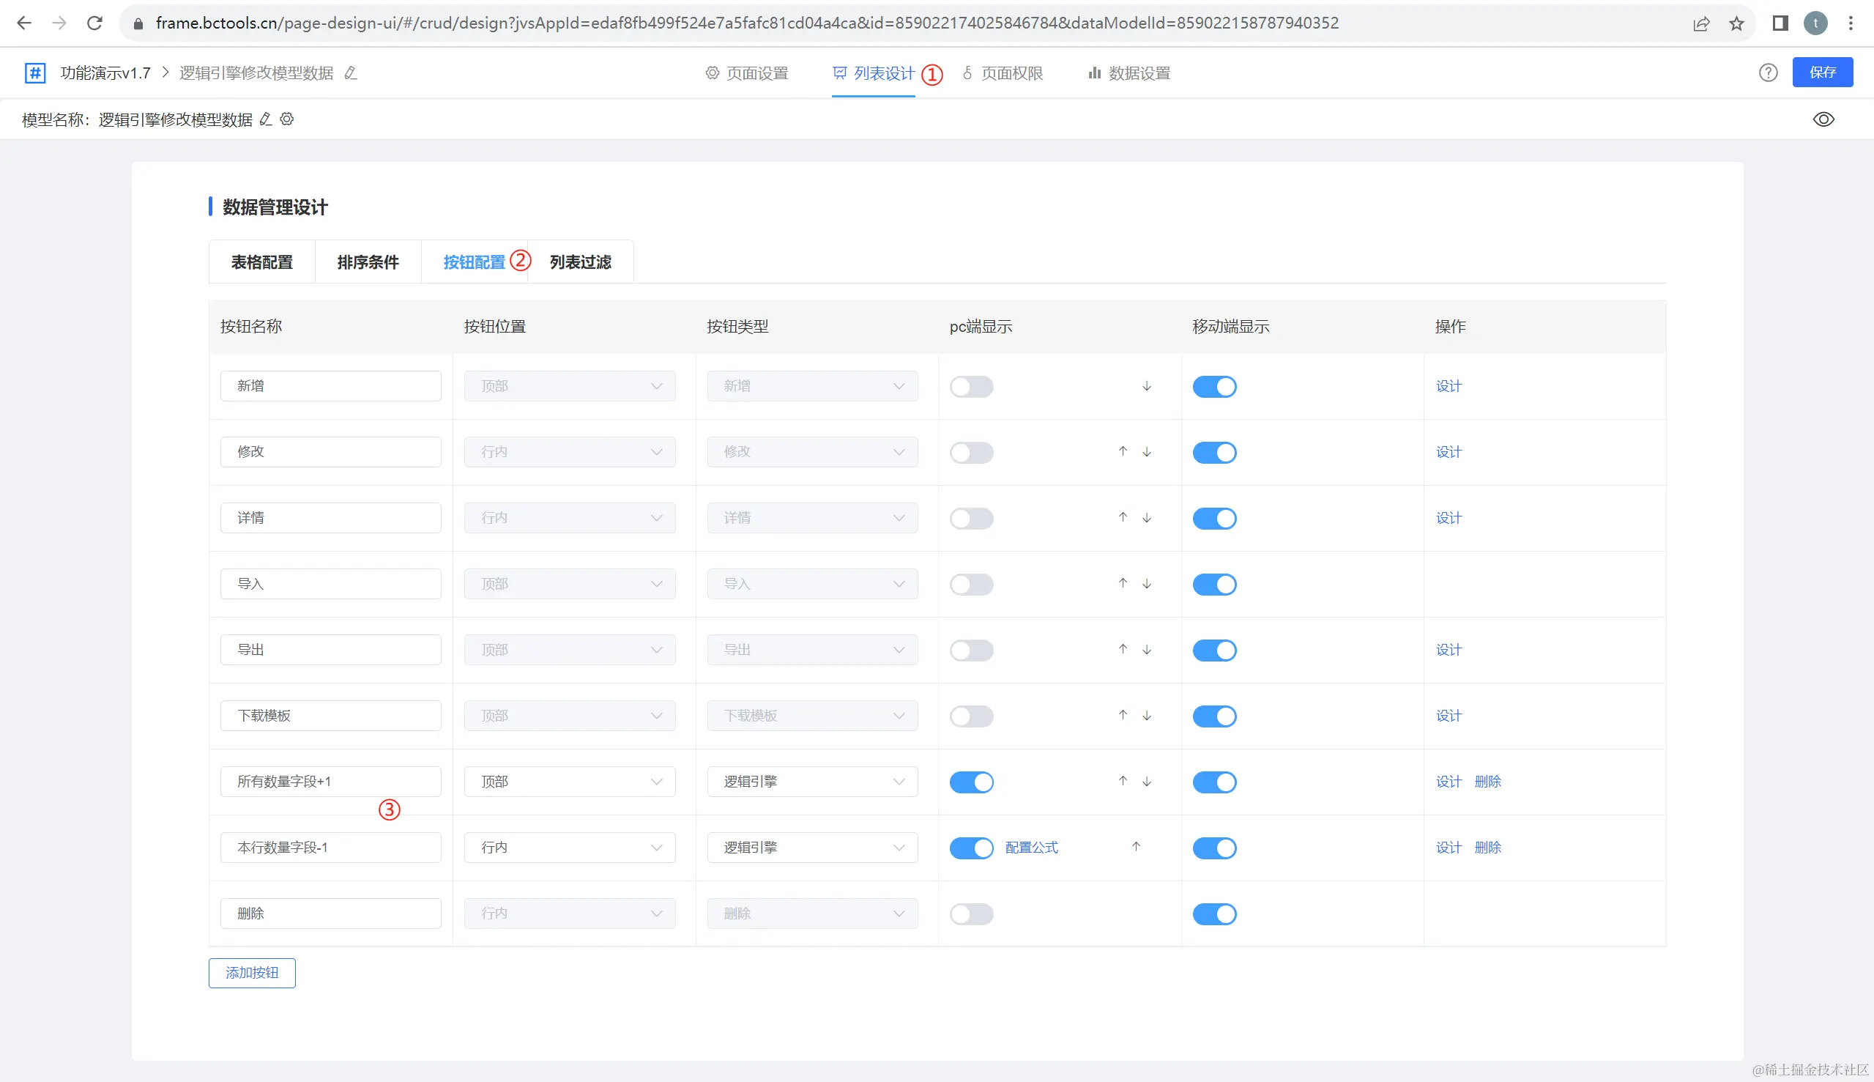Move 新增 row down with arrow
The width and height of the screenshot is (1874, 1082).
(x=1146, y=387)
